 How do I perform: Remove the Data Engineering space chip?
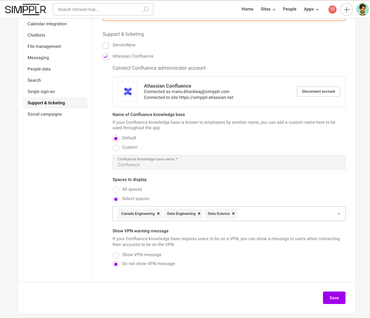(199, 213)
